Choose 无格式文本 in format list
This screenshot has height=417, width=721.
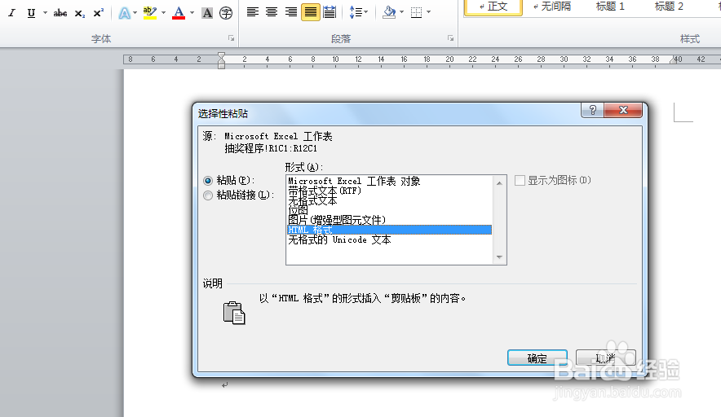(390, 200)
